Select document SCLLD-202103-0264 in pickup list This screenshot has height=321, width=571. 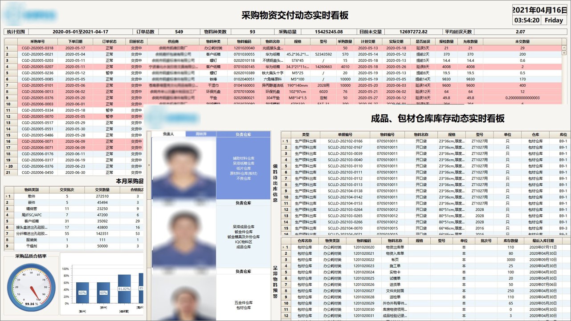point(345,210)
